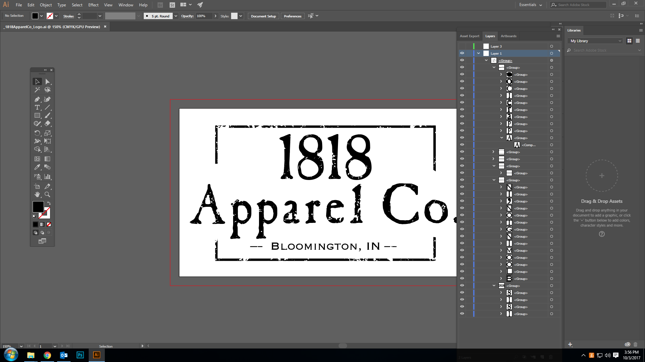This screenshot has width=645, height=362.
Task: Collapse Layer 1 in Layers panel
Action: (478, 53)
